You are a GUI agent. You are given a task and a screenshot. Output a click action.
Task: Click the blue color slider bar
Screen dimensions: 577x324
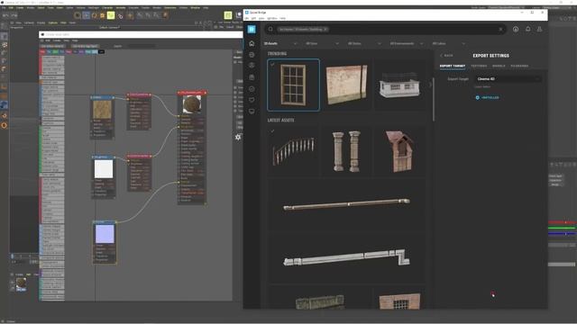[x=562, y=234]
